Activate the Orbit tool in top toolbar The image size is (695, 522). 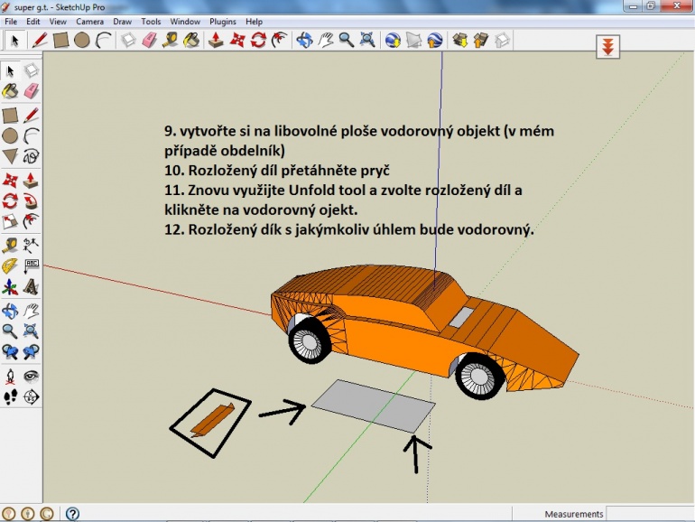tap(304, 41)
